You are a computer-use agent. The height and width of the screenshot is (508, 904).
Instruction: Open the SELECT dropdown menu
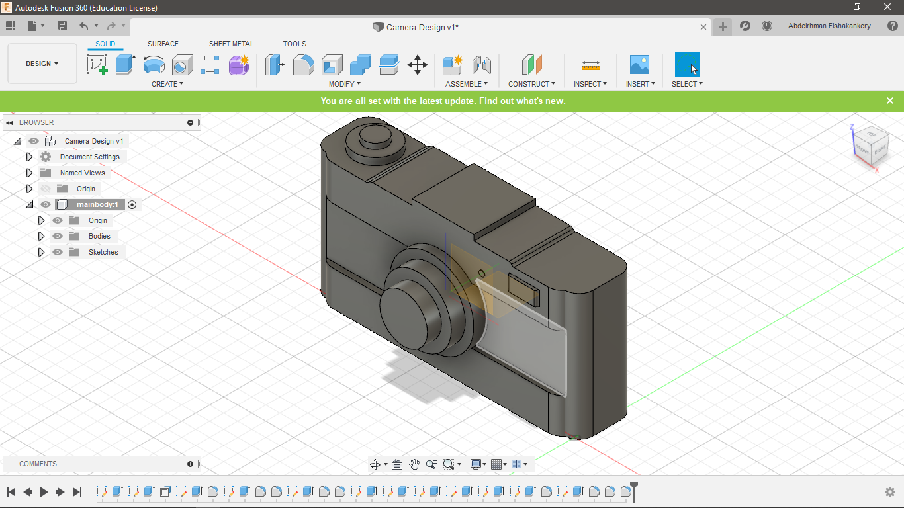click(x=687, y=84)
